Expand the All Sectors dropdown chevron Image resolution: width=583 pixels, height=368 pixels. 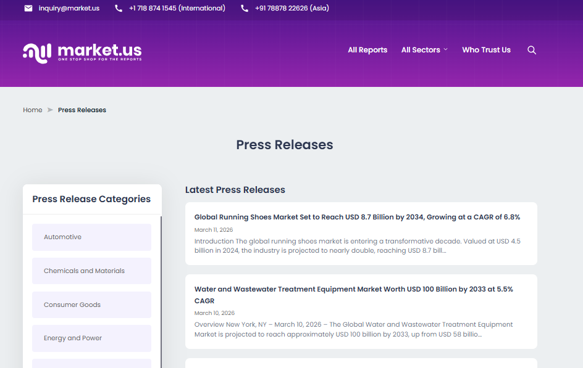(x=445, y=49)
